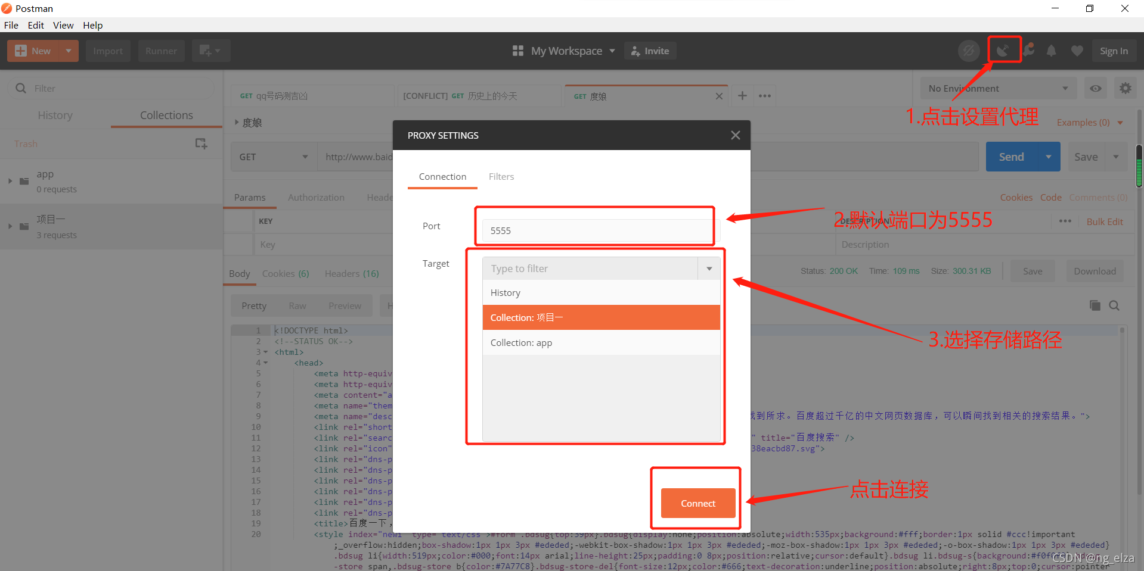The image size is (1144, 571).
Task: Search the response body with magnifier icon
Action: tap(1114, 305)
